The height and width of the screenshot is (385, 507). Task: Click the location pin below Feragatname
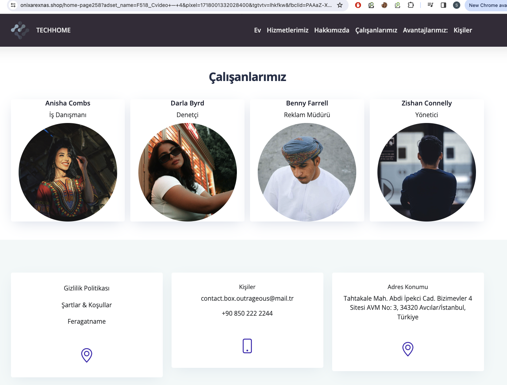tap(87, 355)
